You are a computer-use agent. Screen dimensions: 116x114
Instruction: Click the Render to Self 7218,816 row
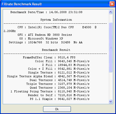(59, 95)
